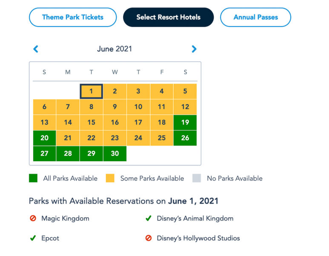Select June 30 date cell
This screenshot has width=329, height=256.
point(115,154)
